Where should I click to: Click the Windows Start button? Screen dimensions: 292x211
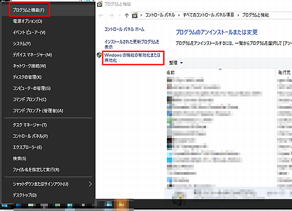5,206
